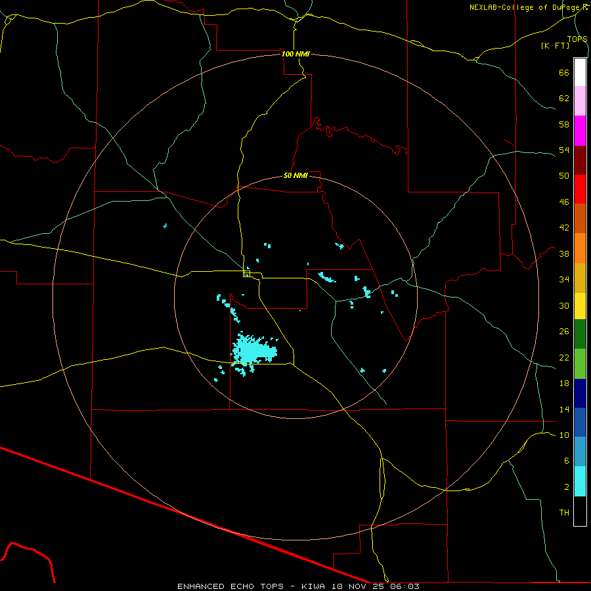Select the light pink legend swatch

click(580, 101)
